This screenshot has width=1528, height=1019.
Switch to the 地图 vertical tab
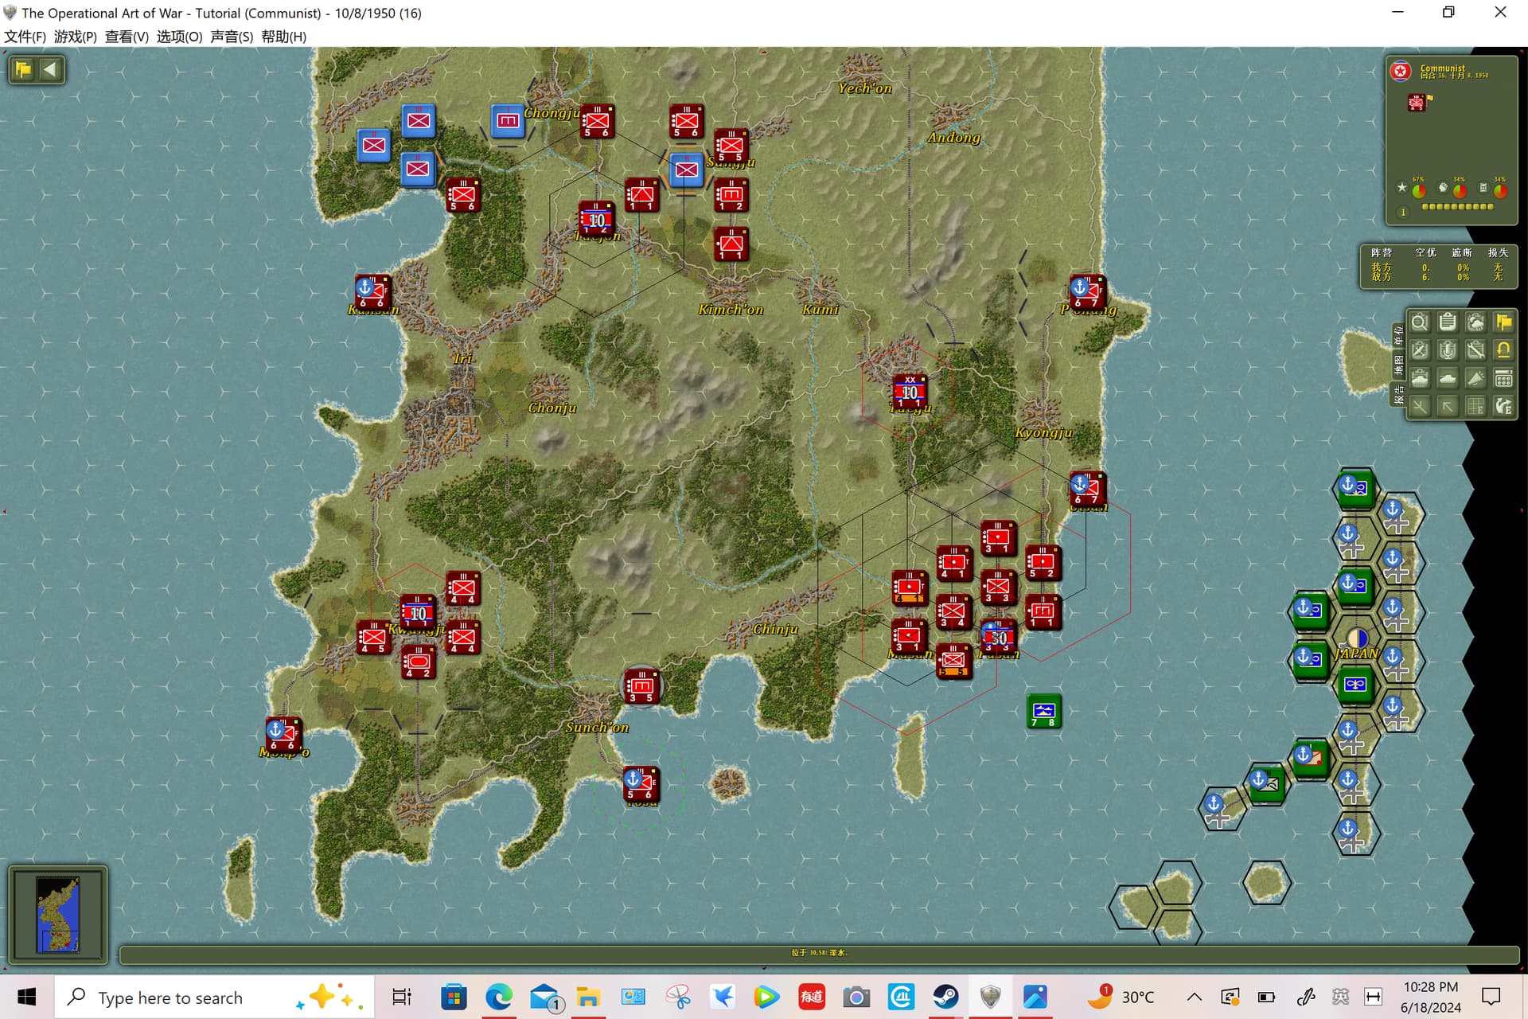coord(1398,365)
